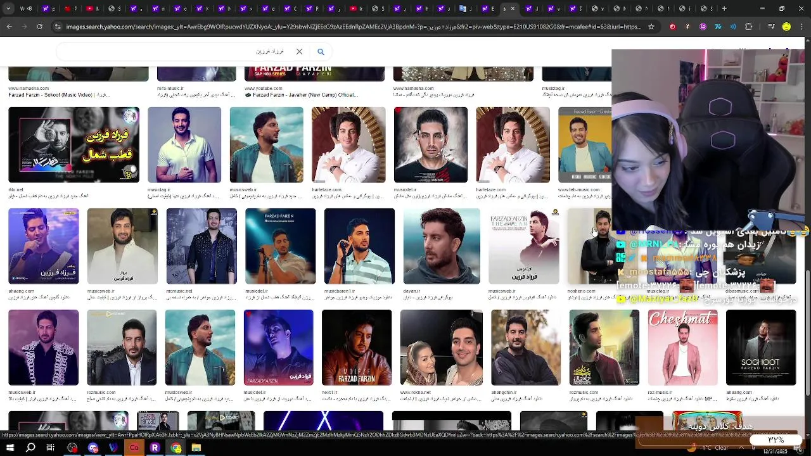811x456 pixels.
Task: Open the man in white polo thumbnail
Action: pyautogui.click(x=184, y=145)
